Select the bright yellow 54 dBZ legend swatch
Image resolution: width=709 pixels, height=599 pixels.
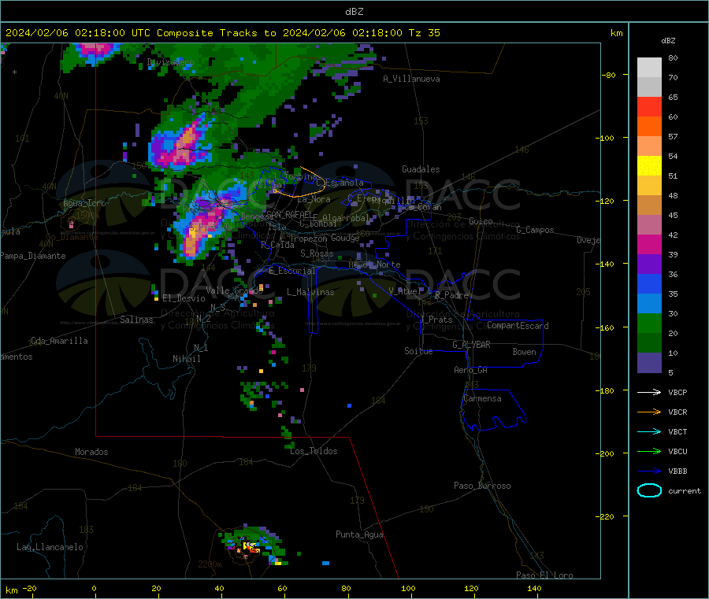(649, 166)
